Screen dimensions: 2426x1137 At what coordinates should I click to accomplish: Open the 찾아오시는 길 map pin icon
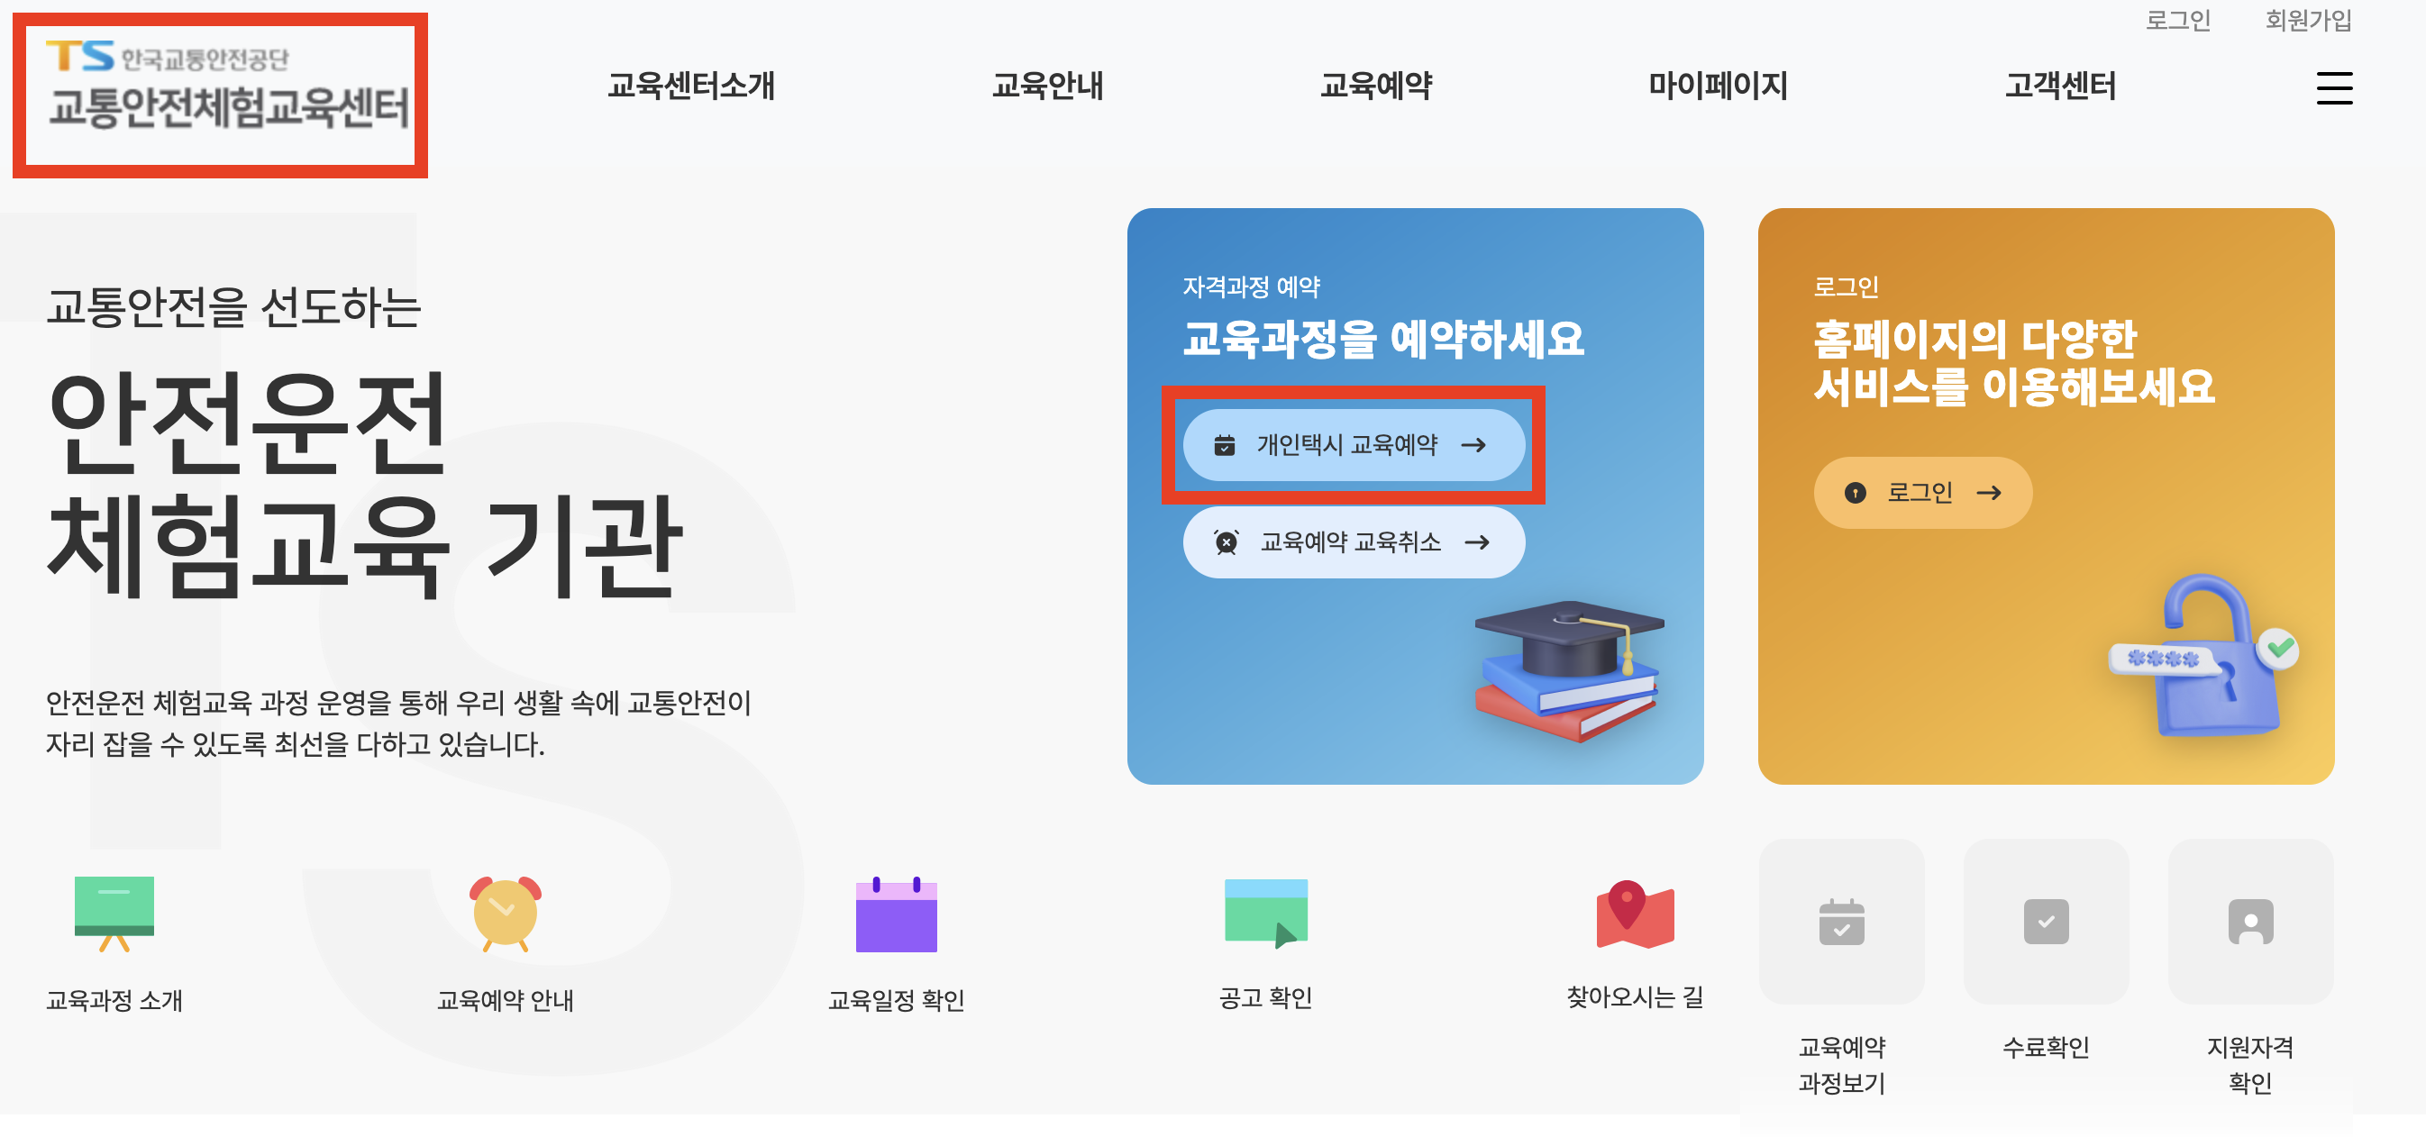(x=1635, y=913)
